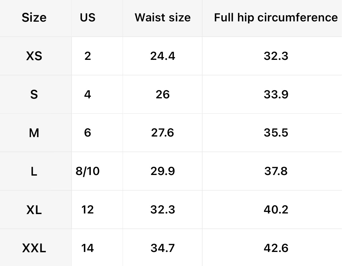
Task: Select the XXL size row label
Action: [34, 248]
